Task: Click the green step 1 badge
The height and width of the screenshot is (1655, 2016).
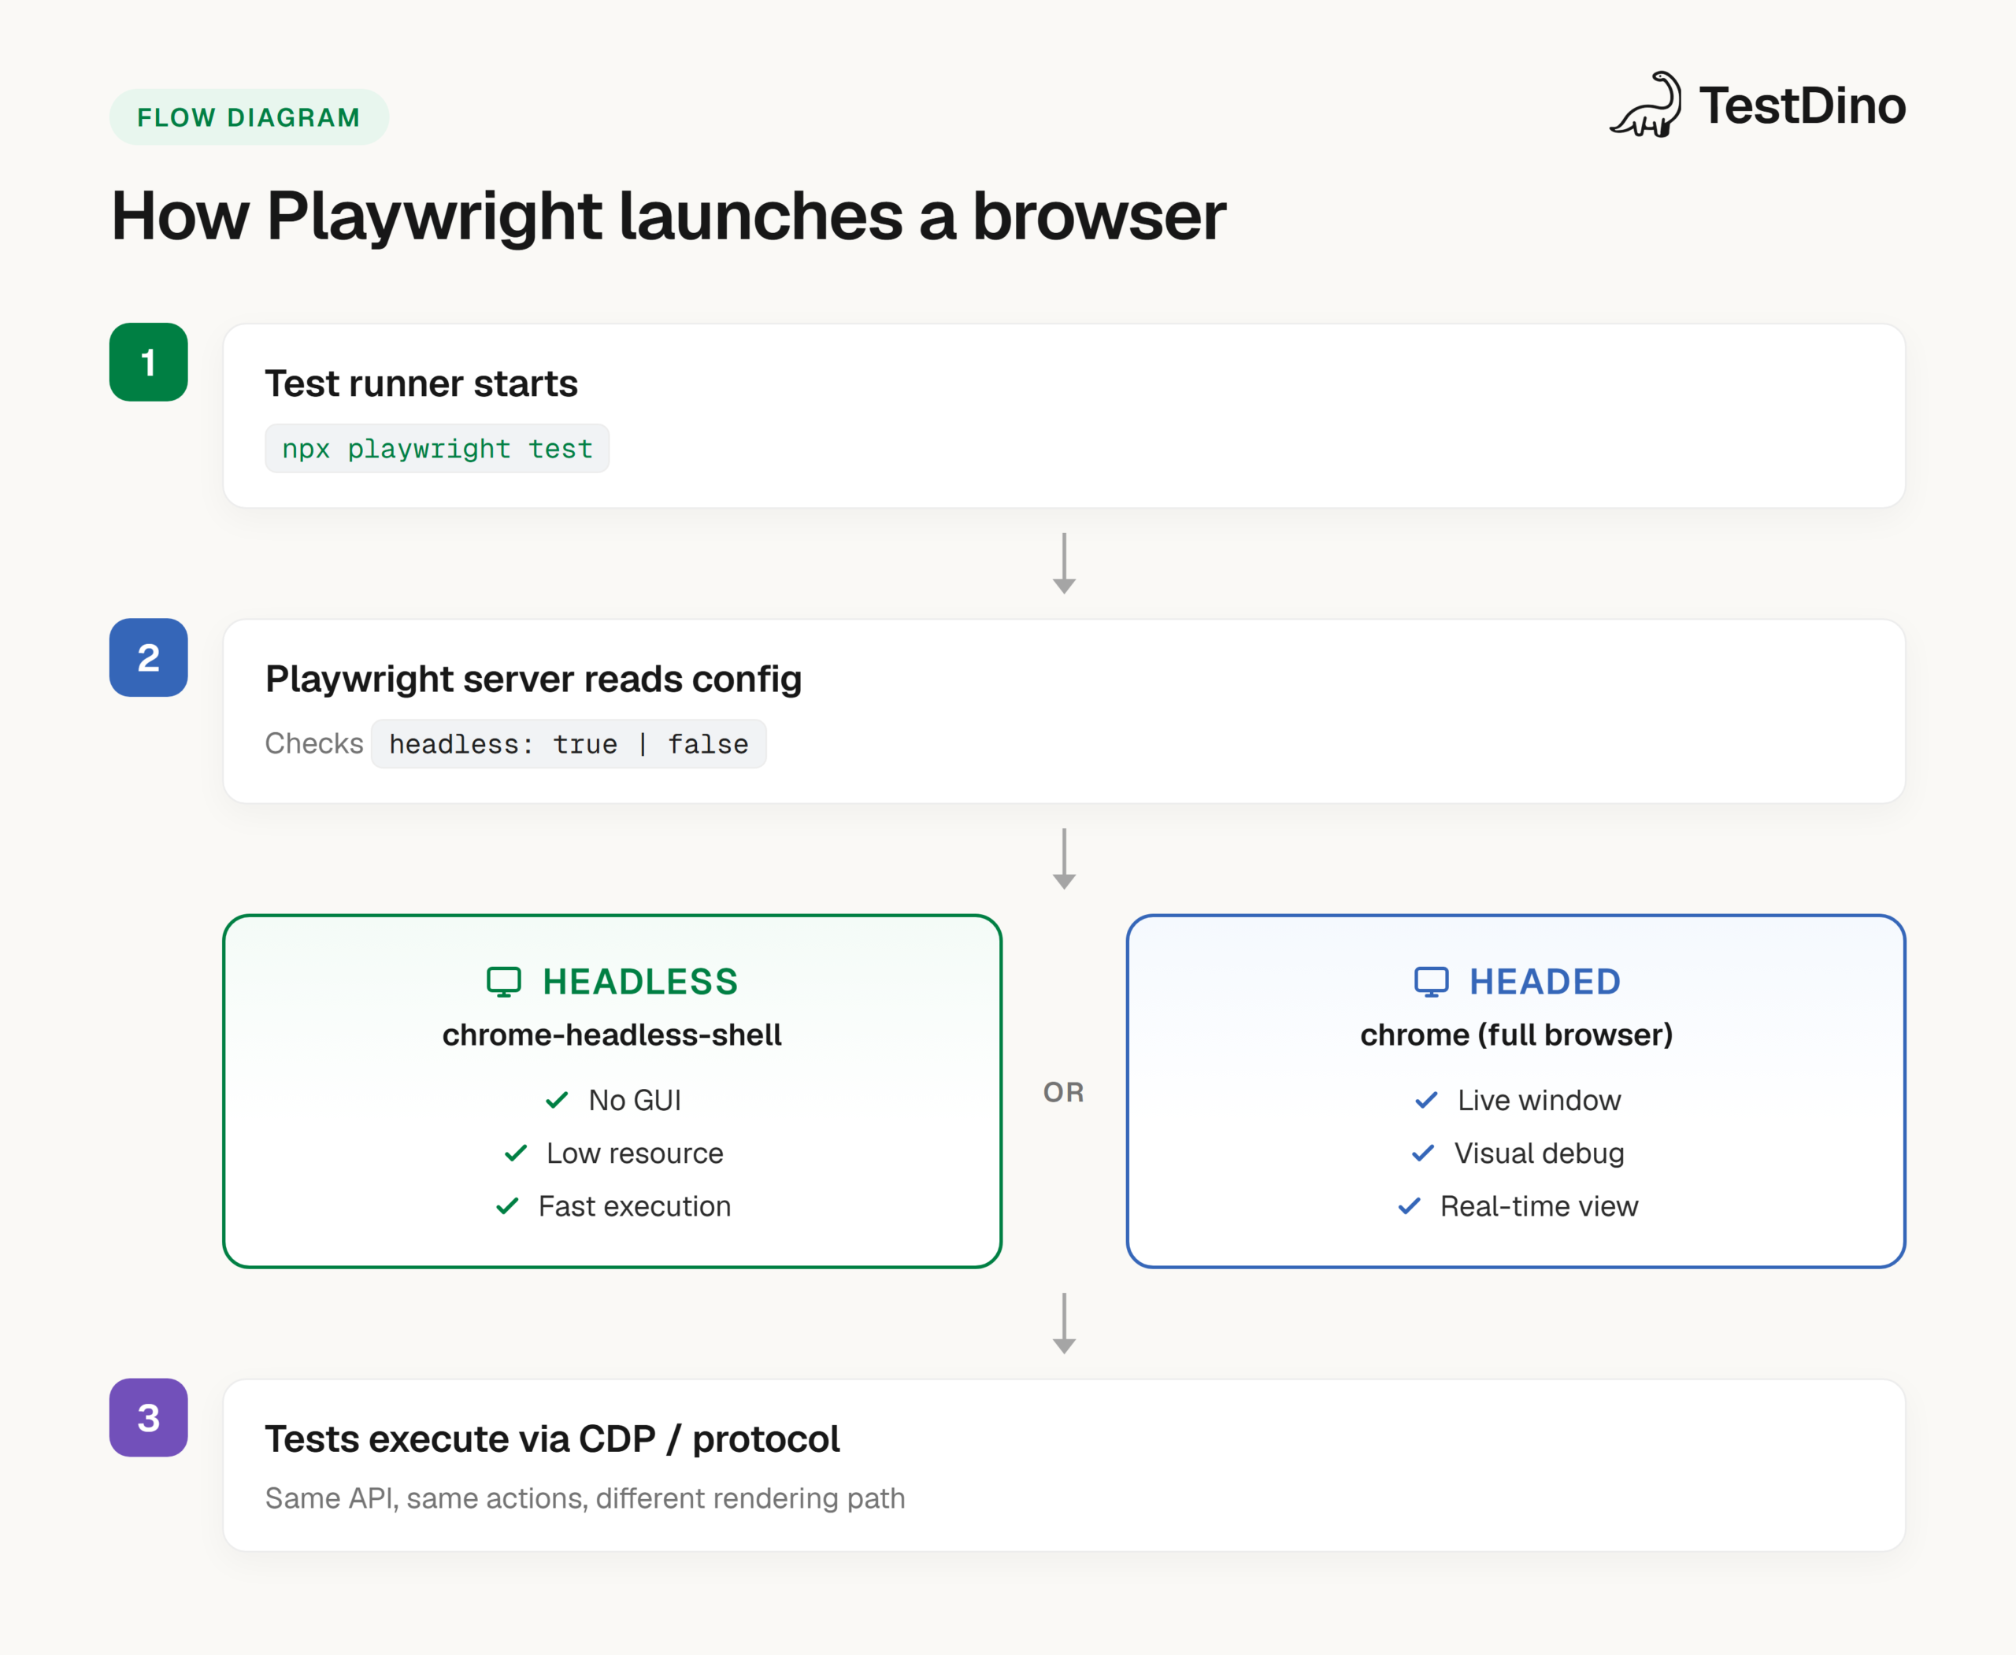Action: (x=149, y=362)
